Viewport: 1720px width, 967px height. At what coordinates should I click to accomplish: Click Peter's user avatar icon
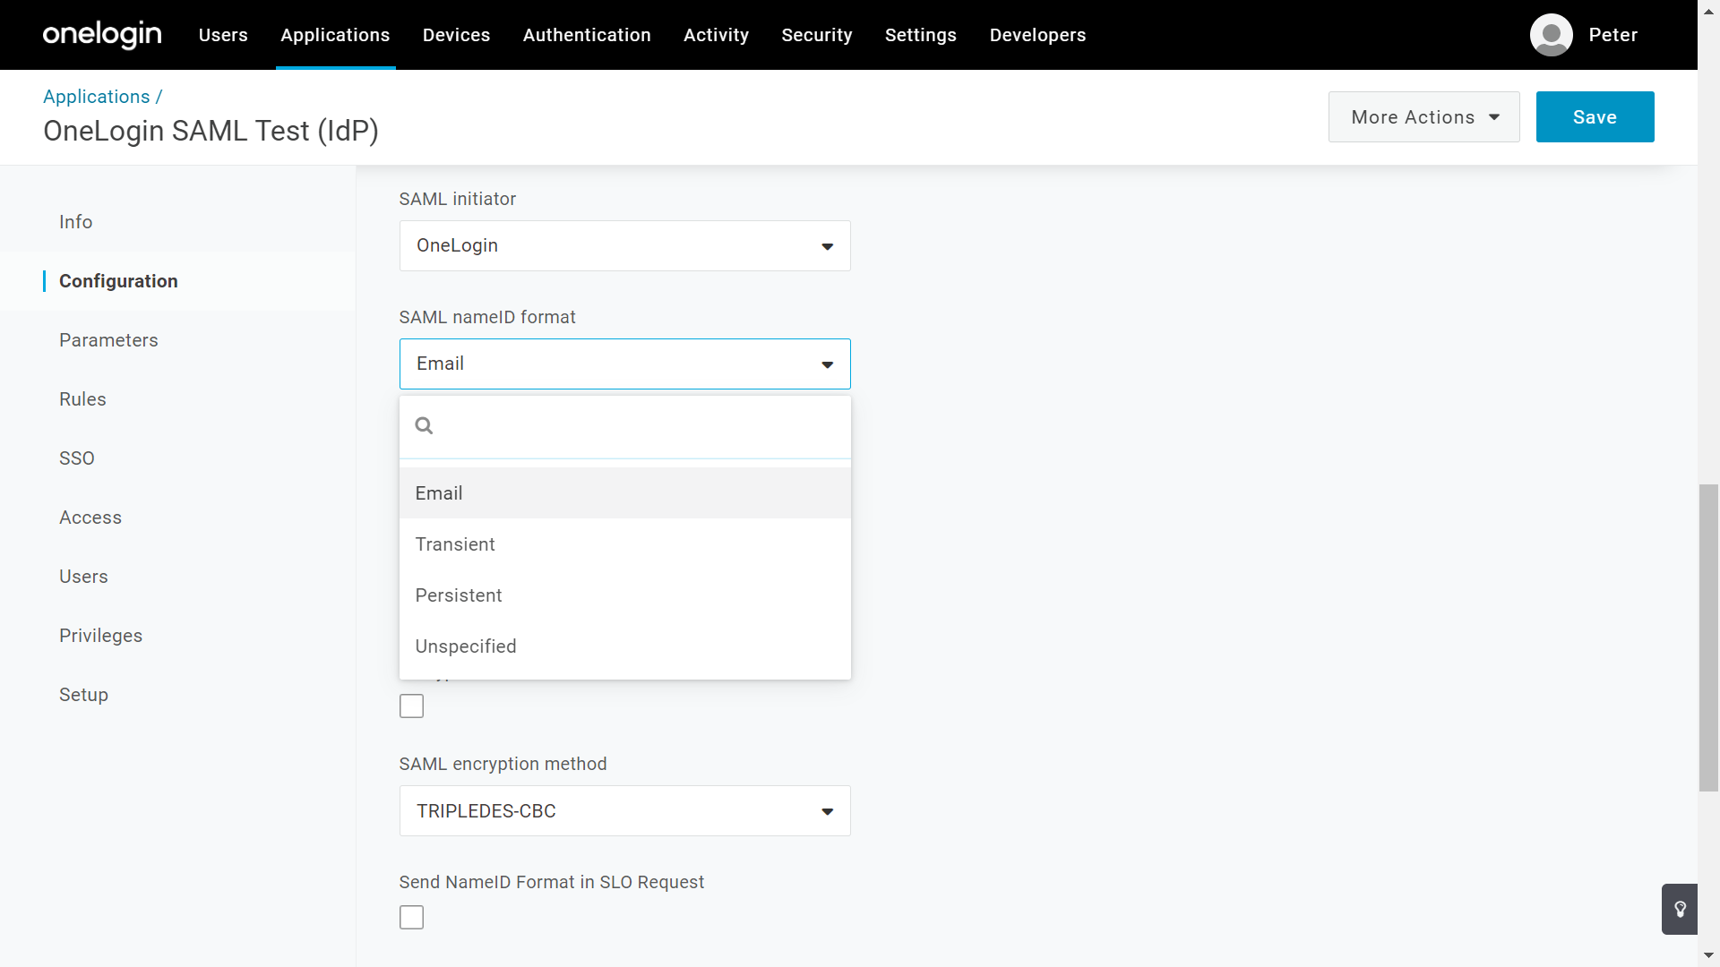click(1551, 35)
